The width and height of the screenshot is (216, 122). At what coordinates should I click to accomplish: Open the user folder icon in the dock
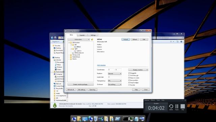click(79, 119)
